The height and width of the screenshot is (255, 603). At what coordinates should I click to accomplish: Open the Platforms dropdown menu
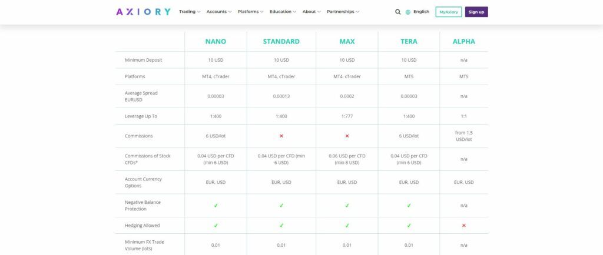(x=250, y=12)
